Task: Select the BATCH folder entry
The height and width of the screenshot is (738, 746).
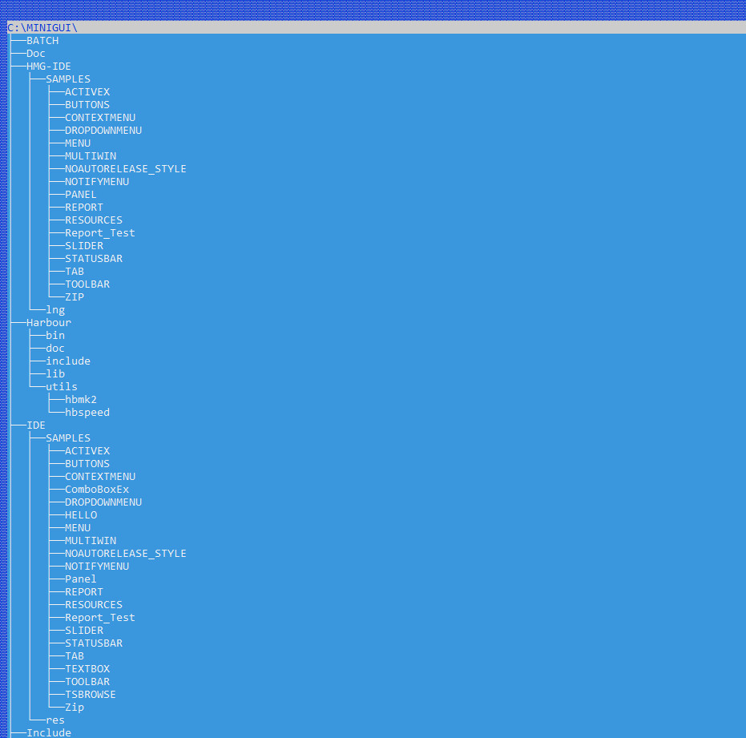Action: tap(42, 40)
